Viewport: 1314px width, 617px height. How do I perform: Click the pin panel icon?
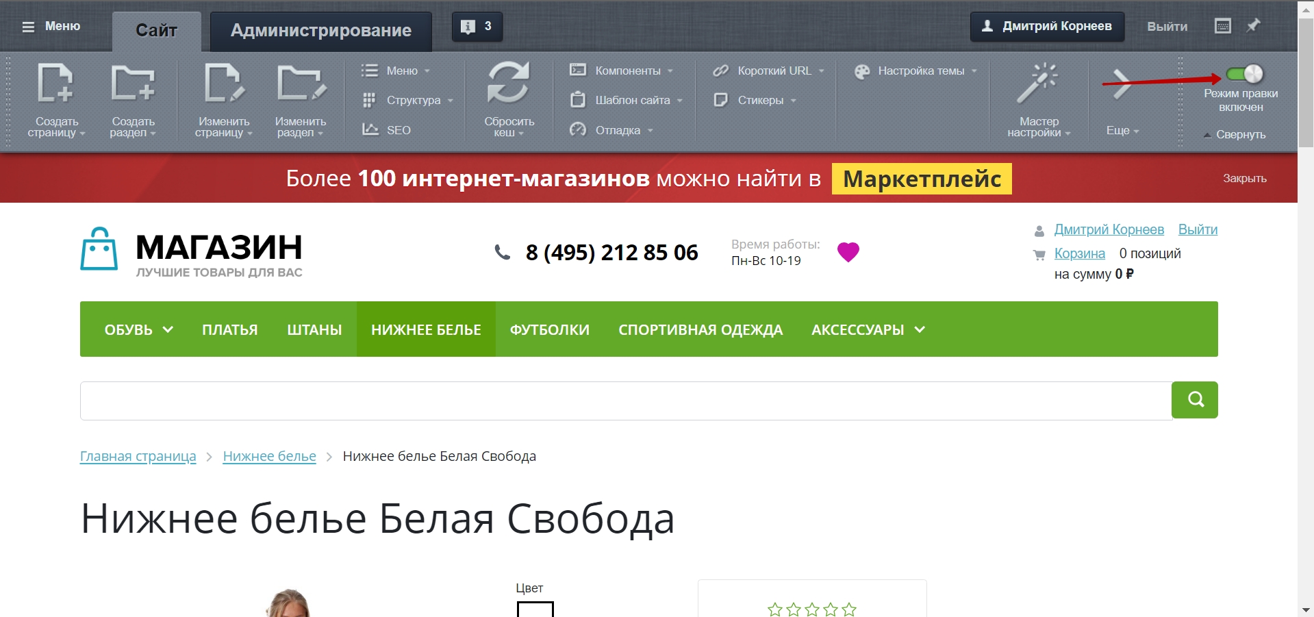1253,26
